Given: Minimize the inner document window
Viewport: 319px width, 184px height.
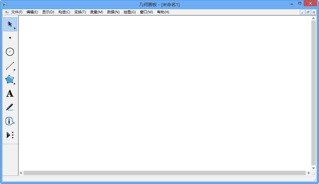Looking at the screenshot, I should pos(302,12).
